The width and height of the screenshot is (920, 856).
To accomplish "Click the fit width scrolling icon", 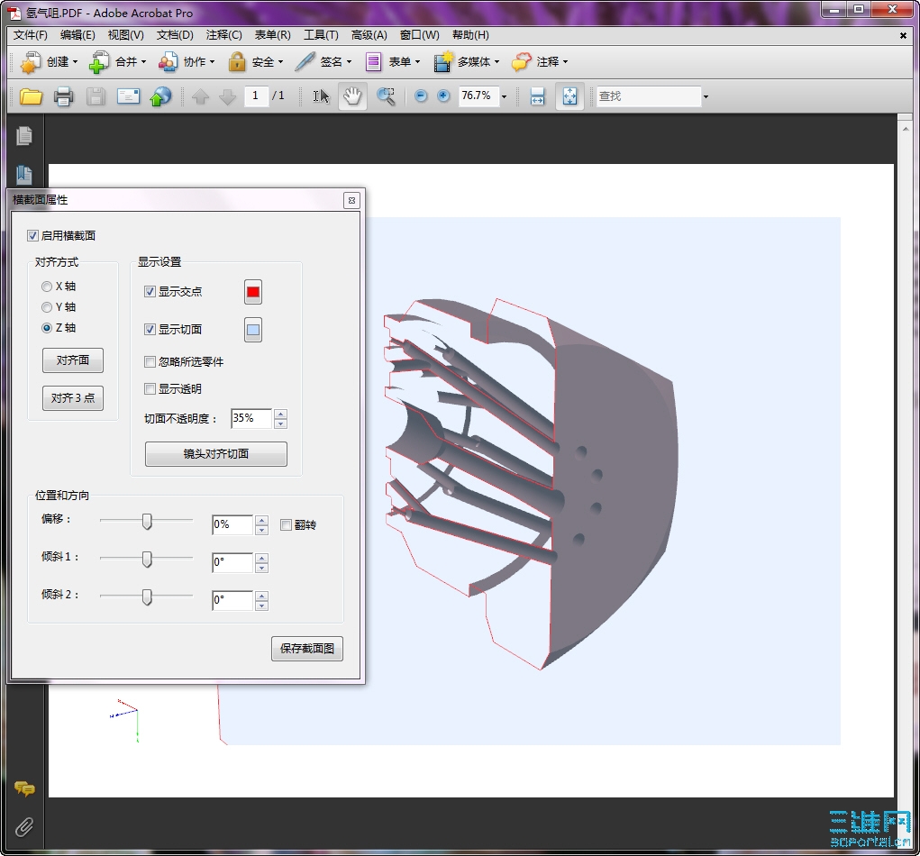I will [x=537, y=96].
